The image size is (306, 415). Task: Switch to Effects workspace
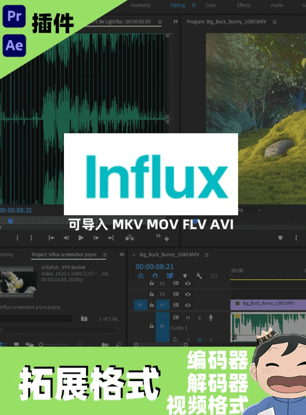pyautogui.click(x=244, y=5)
